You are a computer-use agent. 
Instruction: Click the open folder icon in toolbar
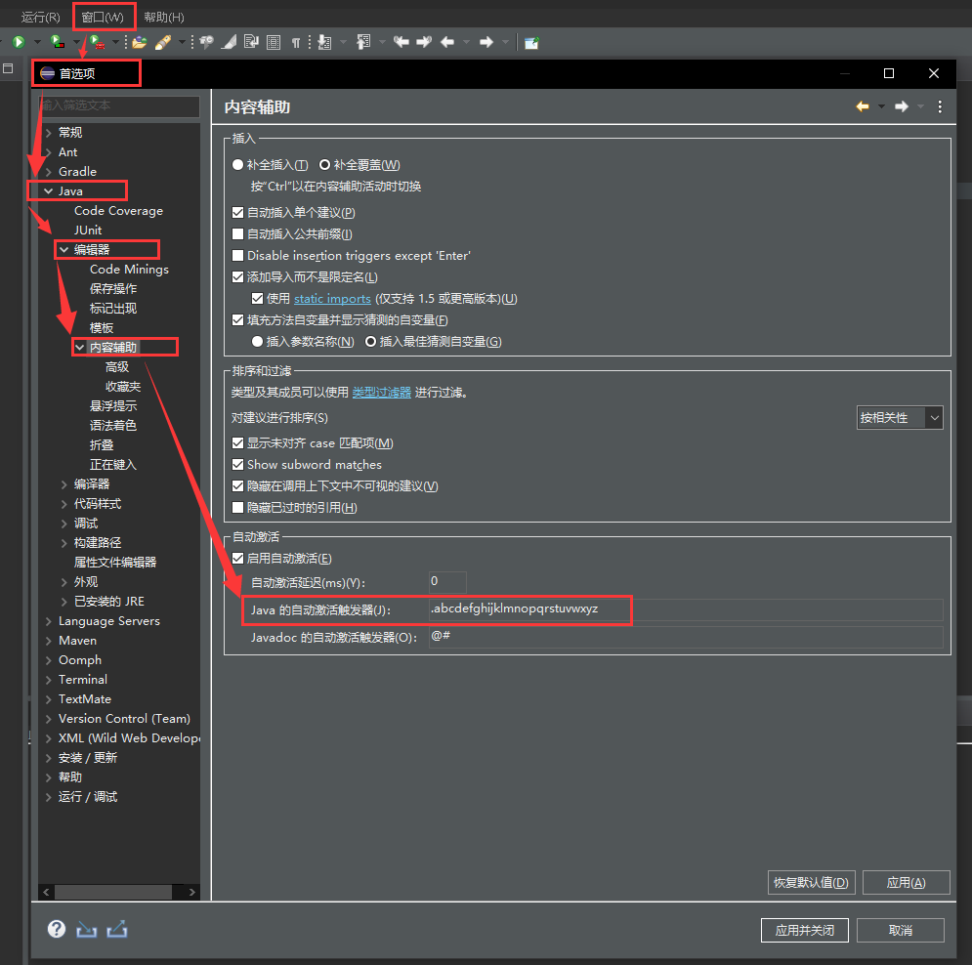point(140,42)
